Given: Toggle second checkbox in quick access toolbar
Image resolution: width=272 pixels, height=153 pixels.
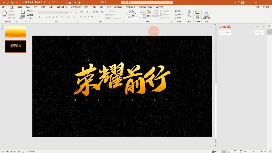Looking at the screenshot, I should pos(36,3).
